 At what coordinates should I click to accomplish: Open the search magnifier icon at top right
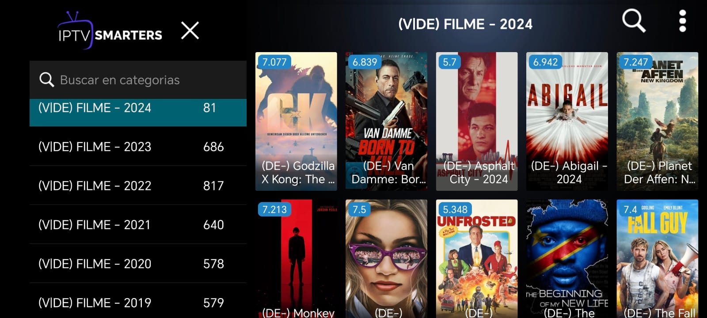click(634, 21)
